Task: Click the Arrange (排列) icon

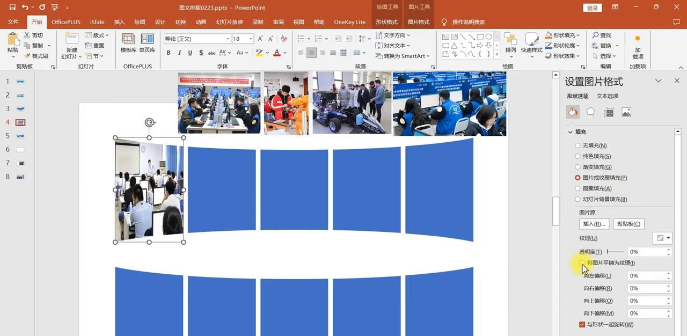Action: pos(510,39)
